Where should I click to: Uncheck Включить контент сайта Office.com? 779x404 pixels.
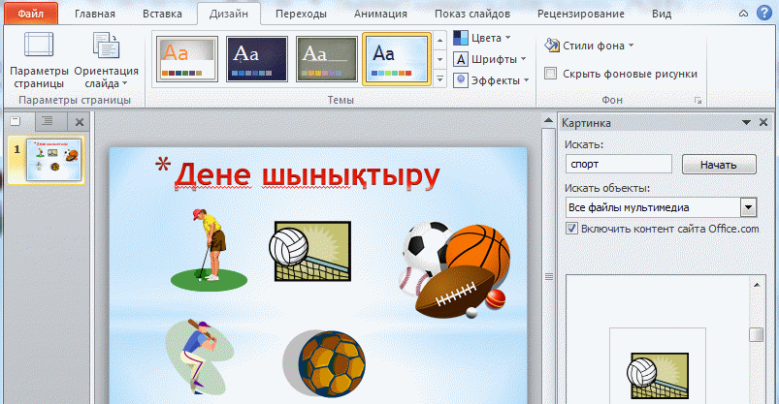pos(571,229)
